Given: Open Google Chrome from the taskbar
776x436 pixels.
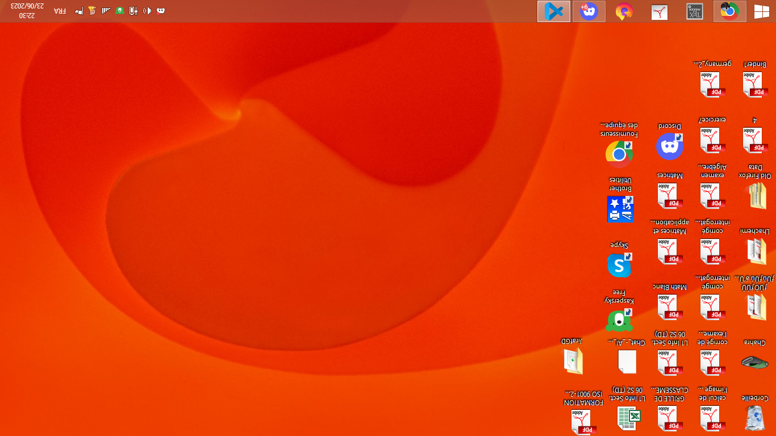Looking at the screenshot, I should coord(730,11).
